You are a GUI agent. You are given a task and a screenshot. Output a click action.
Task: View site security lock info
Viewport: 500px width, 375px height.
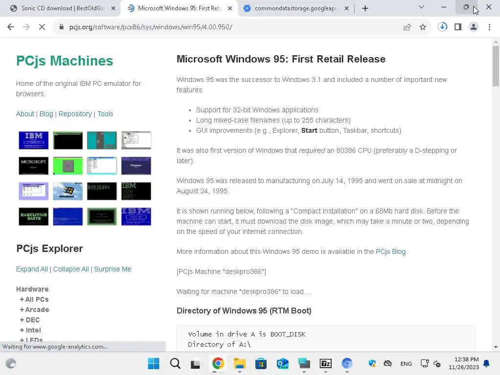pos(62,27)
